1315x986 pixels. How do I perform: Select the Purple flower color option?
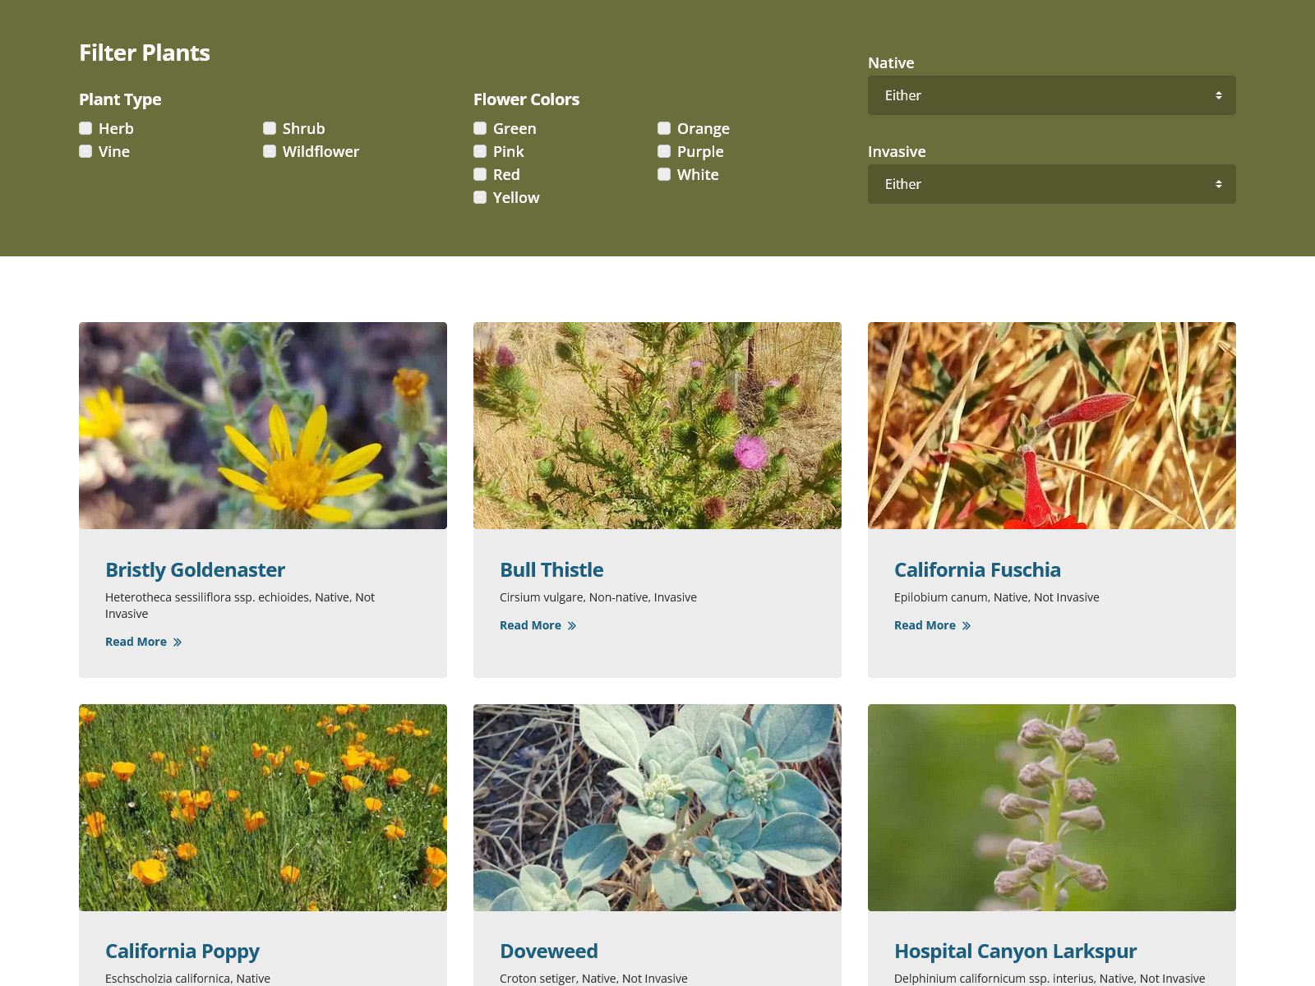664,151
